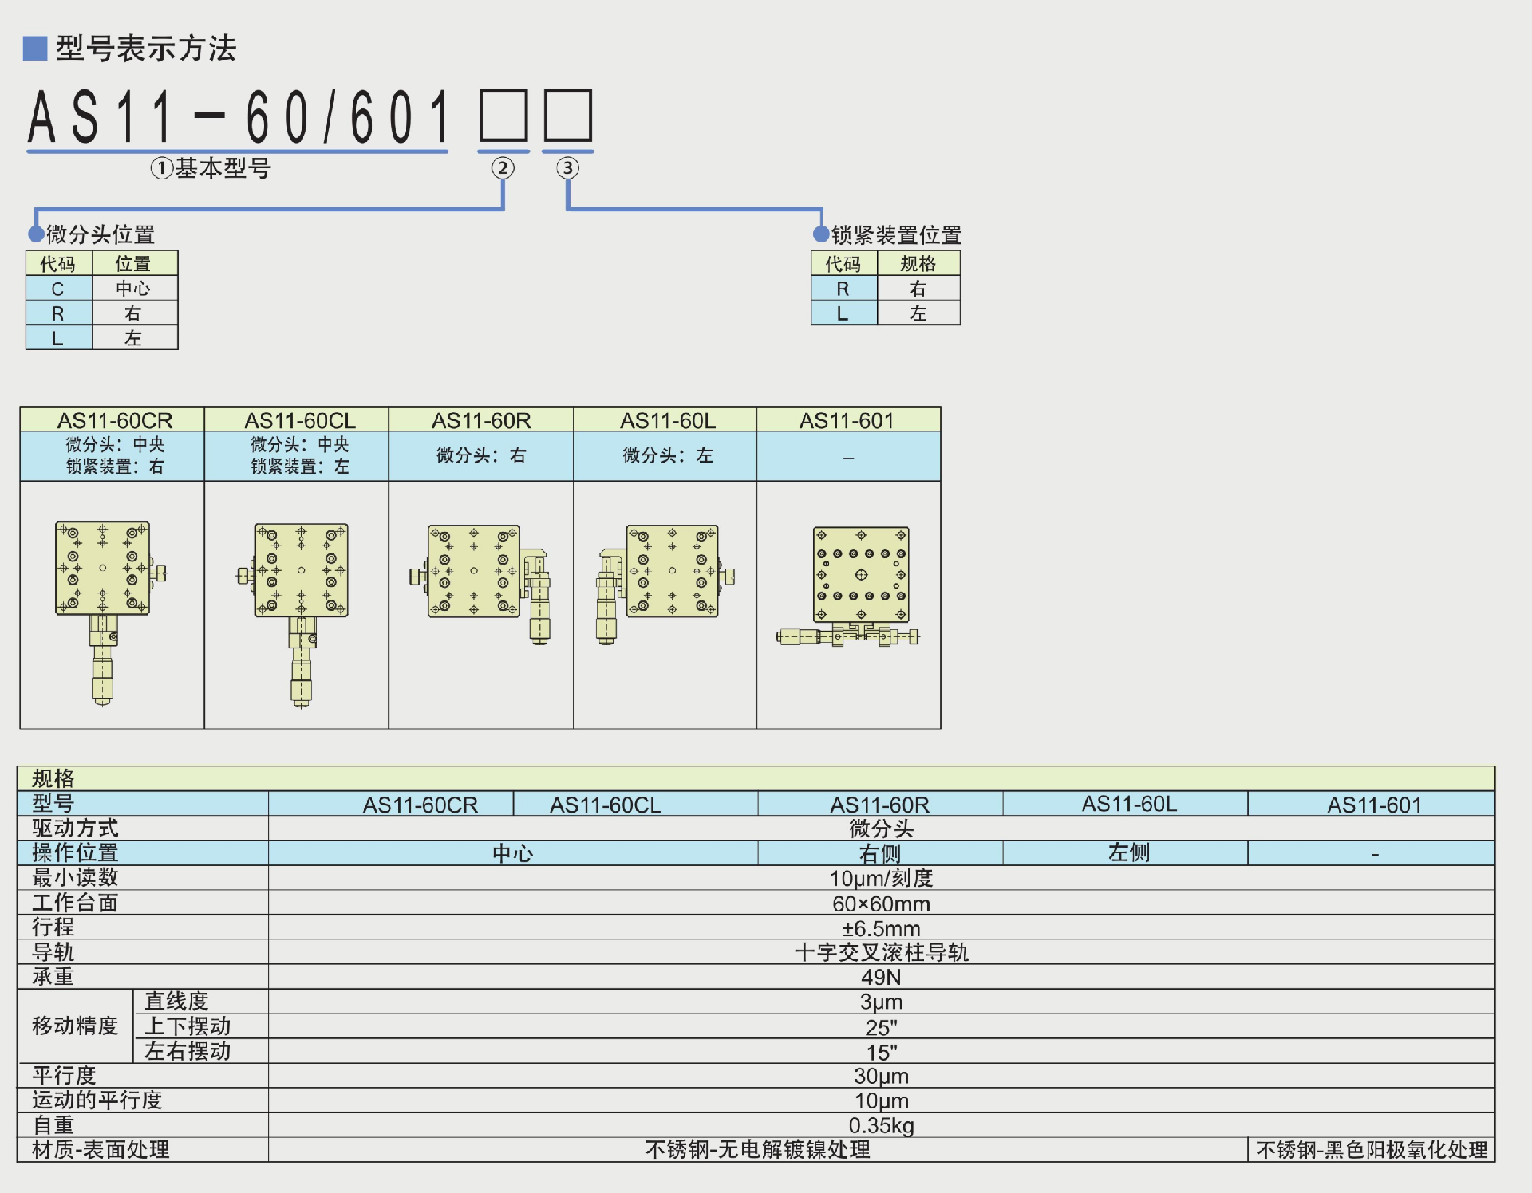
Task: Click the blue dot beside 微分头位置
Action: (36, 234)
